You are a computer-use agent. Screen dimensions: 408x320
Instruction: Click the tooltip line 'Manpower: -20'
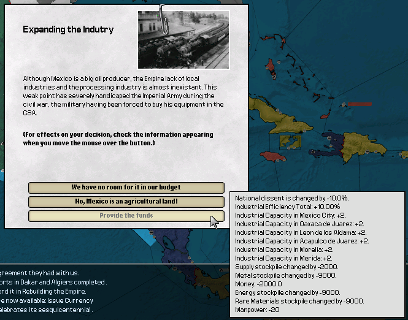click(257, 310)
